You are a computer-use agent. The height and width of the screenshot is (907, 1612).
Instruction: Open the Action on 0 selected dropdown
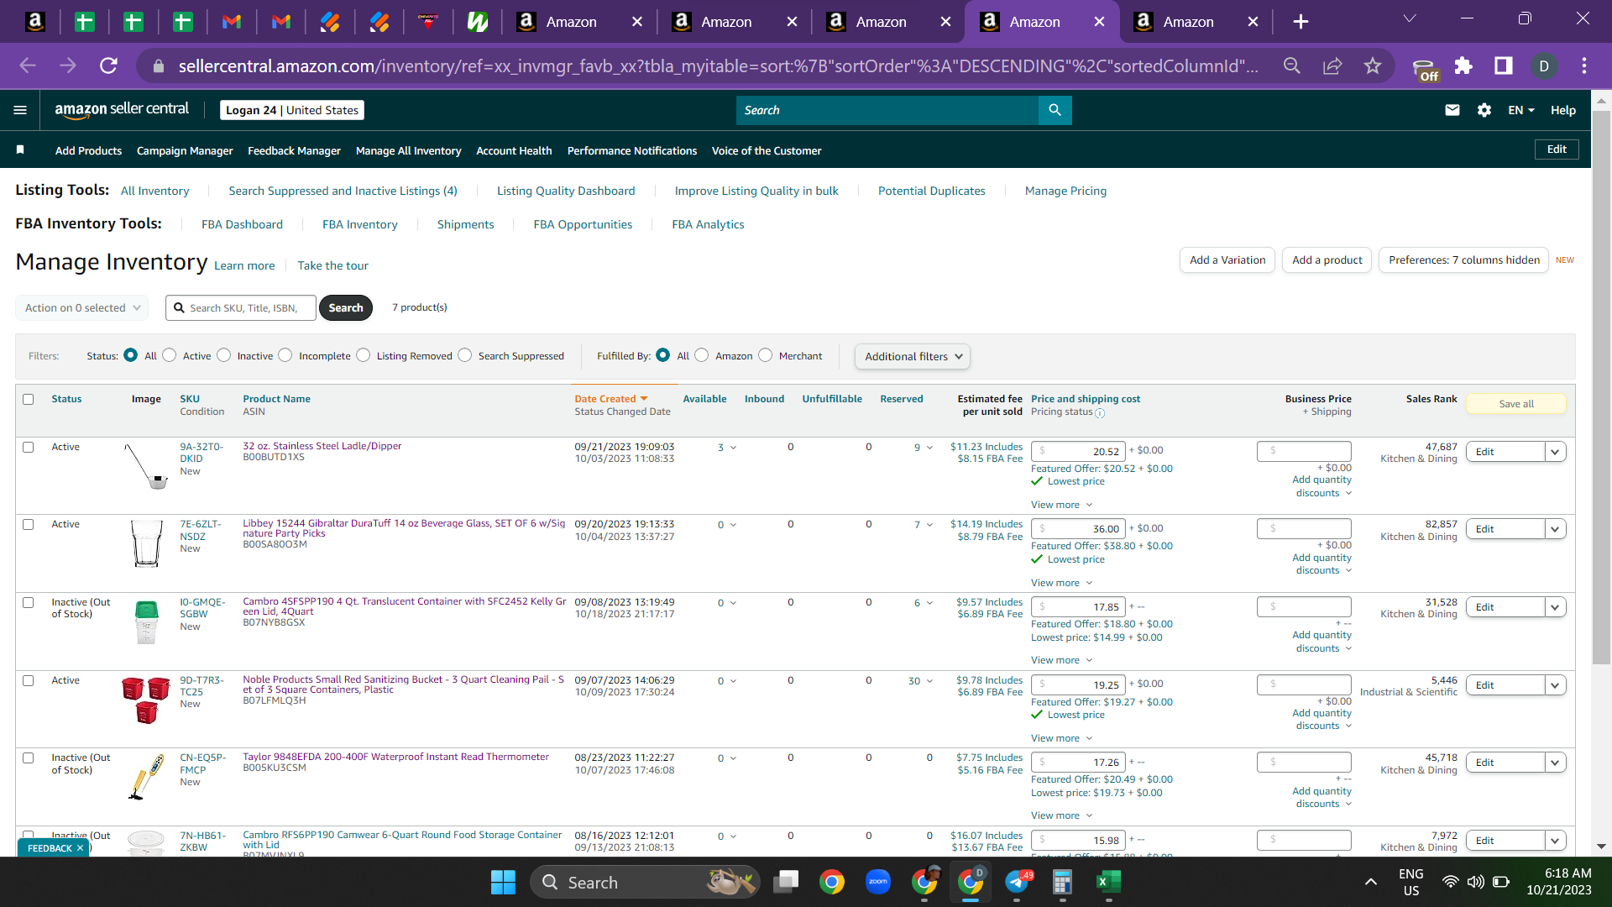click(x=82, y=308)
